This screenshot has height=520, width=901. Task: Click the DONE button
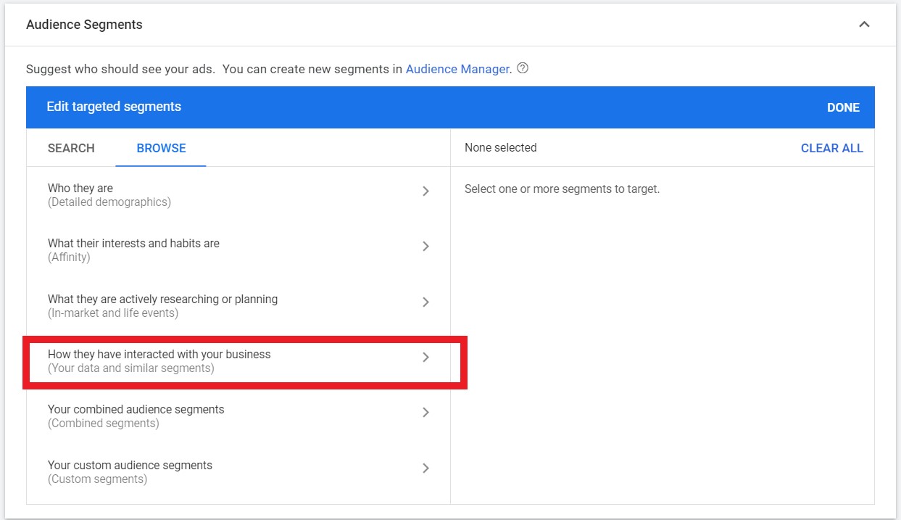coord(843,107)
